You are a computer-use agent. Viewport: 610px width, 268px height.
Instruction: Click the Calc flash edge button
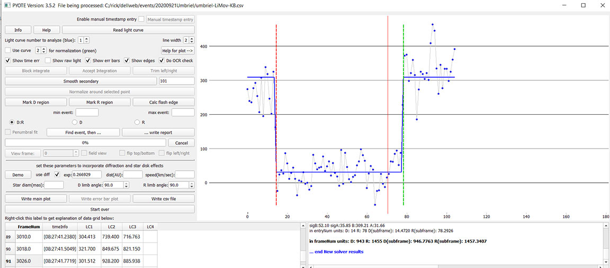point(164,102)
